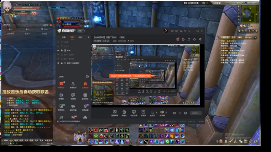Image resolution: width=271 pixels, height=152 pixels.
Task: Add a multimedia source (多媒体)
Action: click(x=143, y=113)
